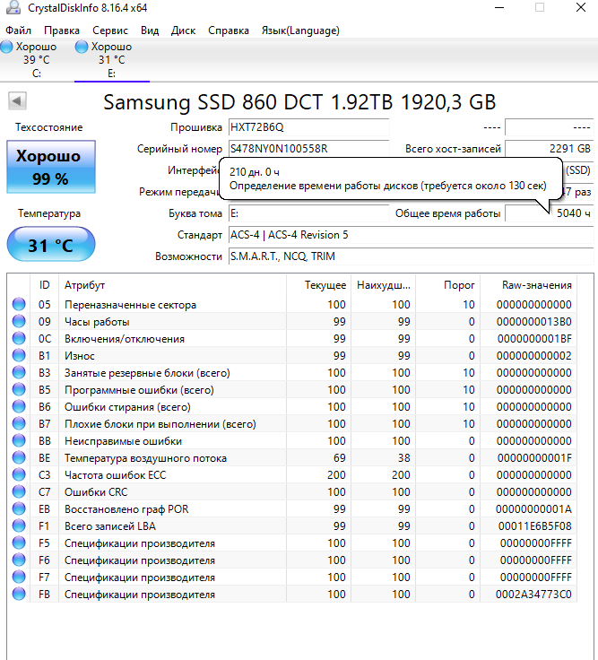598x660 pixels.
Task: Switch to disk C: tab at 39 °C
Action: tap(37, 60)
